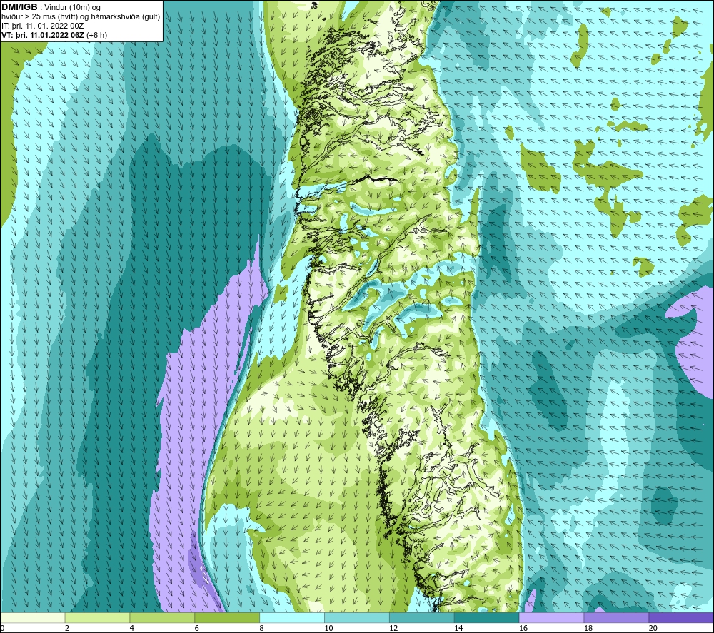Click the '0' label on the legend scale
This screenshot has height=633, width=714.
(2, 628)
